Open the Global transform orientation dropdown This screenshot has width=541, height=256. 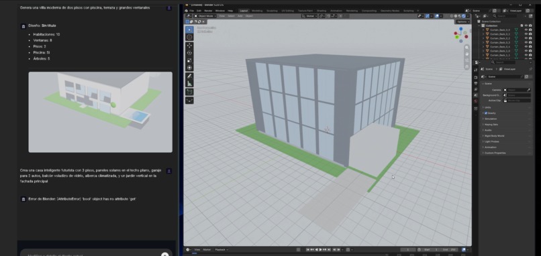[x=309, y=16]
